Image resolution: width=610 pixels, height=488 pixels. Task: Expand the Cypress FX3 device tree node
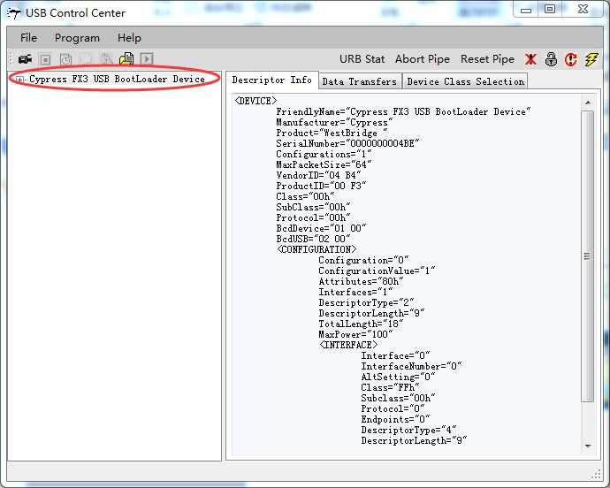click(x=19, y=80)
